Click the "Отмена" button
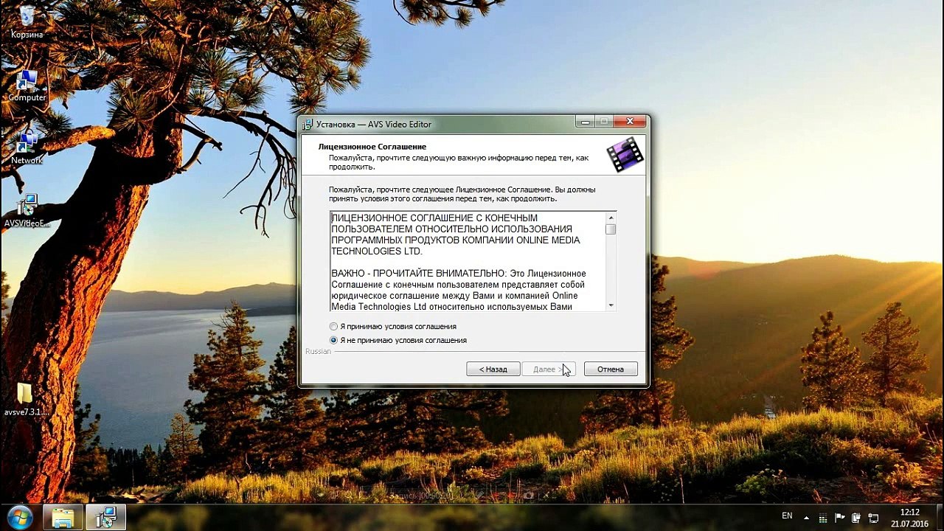The image size is (944, 531). (x=611, y=369)
